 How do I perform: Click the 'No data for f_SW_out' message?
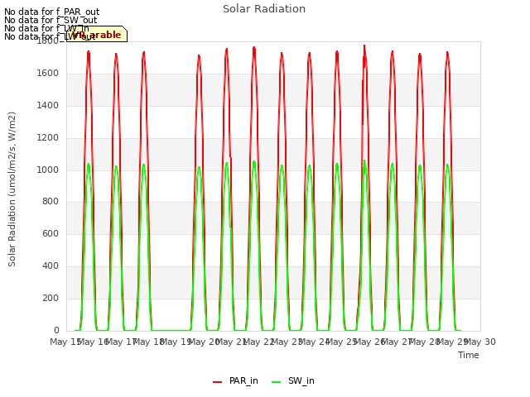(51, 20)
